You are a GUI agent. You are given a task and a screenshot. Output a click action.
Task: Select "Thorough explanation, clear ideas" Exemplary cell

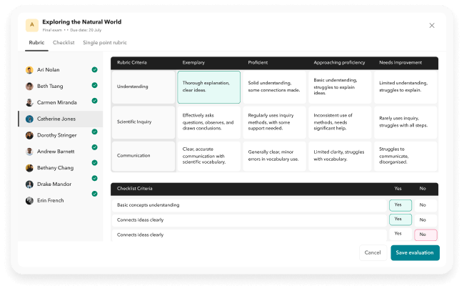click(209, 87)
